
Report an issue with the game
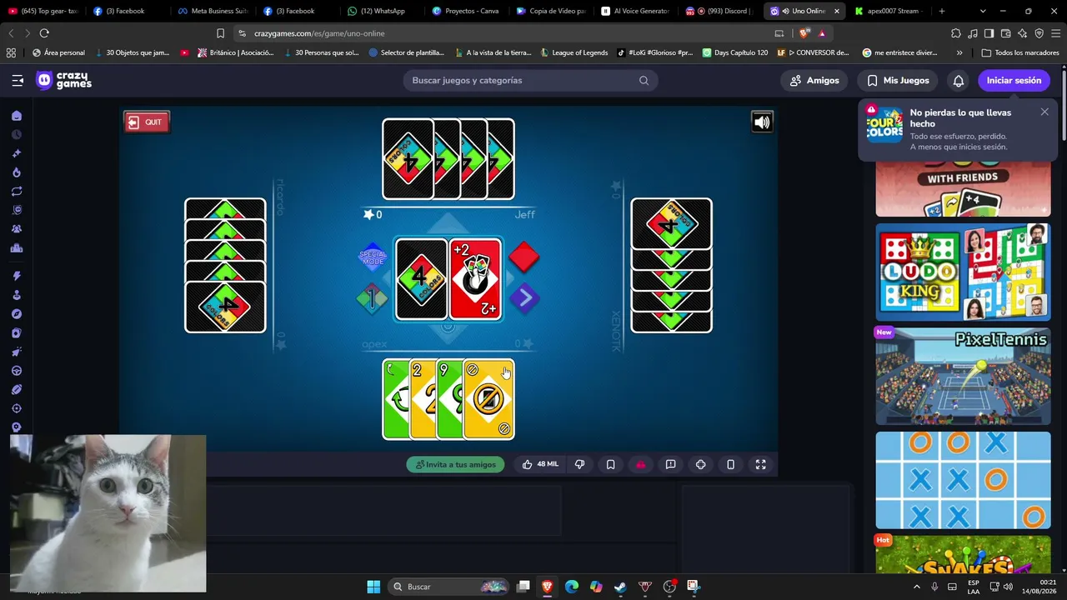pos(670,464)
